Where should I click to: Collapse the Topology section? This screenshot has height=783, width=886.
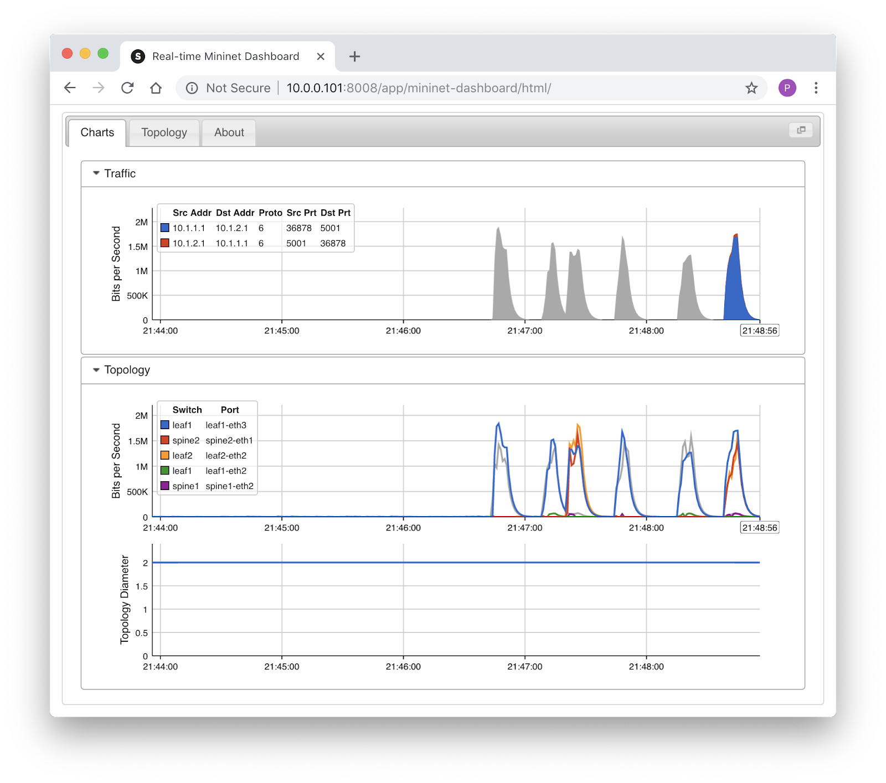click(x=96, y=370)
